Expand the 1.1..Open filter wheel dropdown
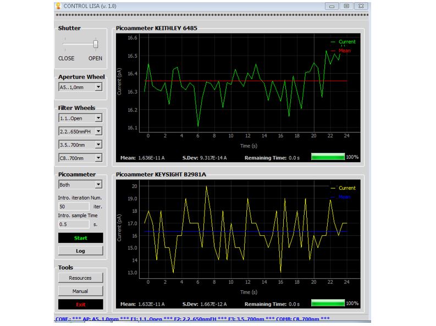Image resolution: width=436 pixels, height=326 pixels. [x=80, y=118]
